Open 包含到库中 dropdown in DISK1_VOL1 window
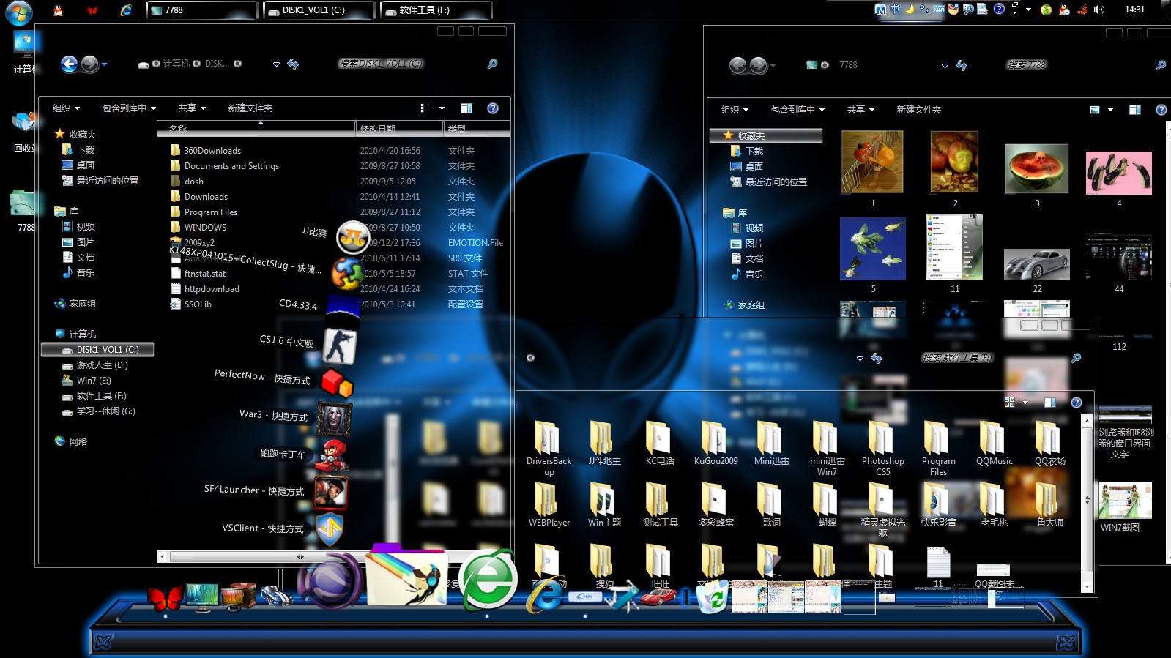The width and height of the screenshot is (1171, 658). (x=129, y=108)
